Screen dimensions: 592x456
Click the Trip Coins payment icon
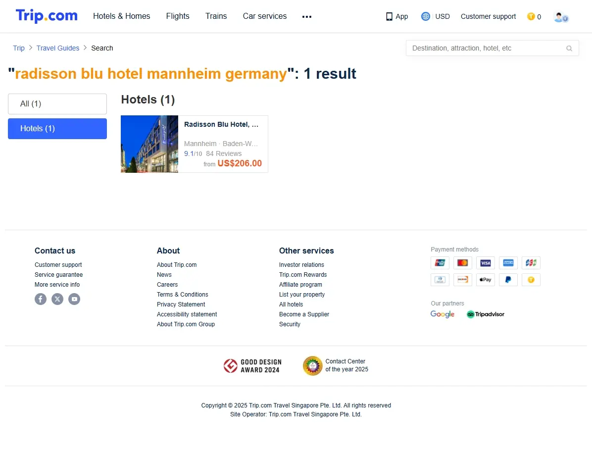[x=531, y=280]
